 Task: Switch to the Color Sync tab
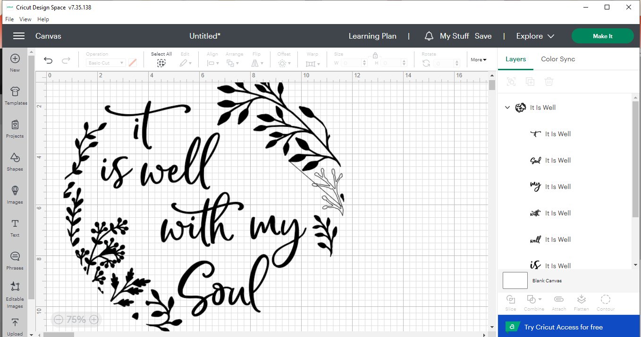point(557,59)
